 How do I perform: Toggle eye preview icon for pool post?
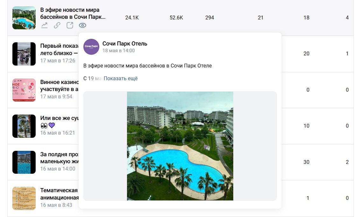[83, 25]
